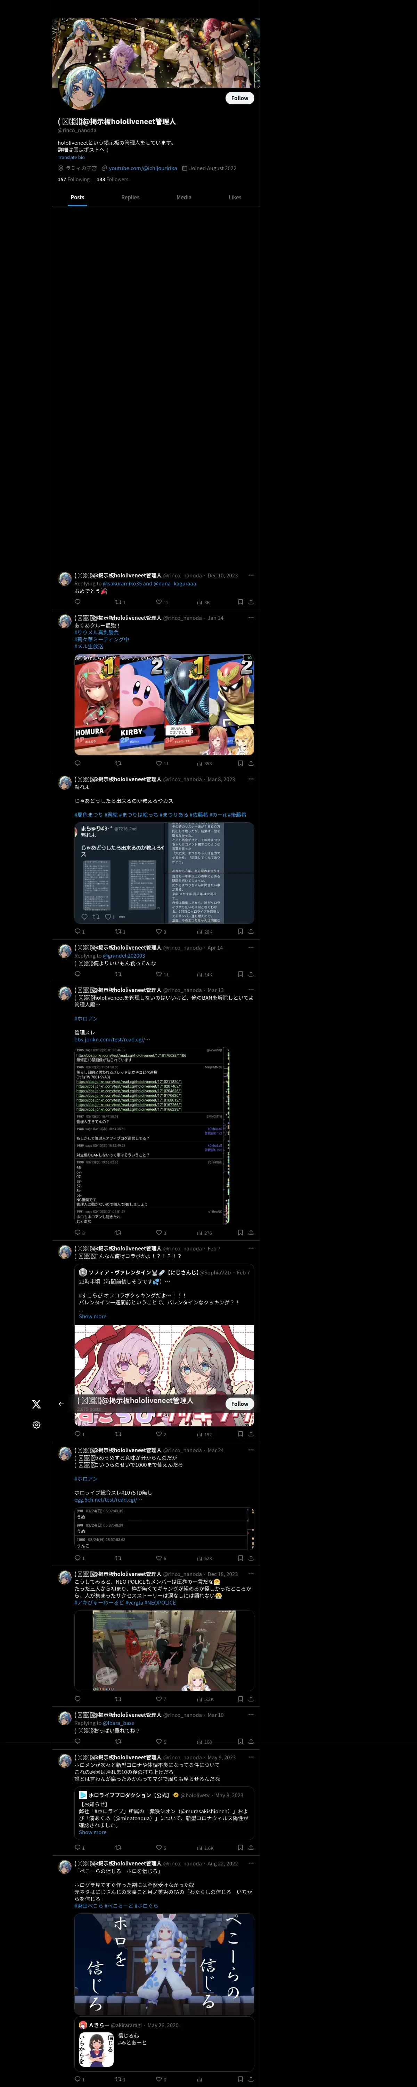This screenshot has height=2087, width=417.
Task: Reply to the Dec 10, 2023 post
Action: coord(78,602)
